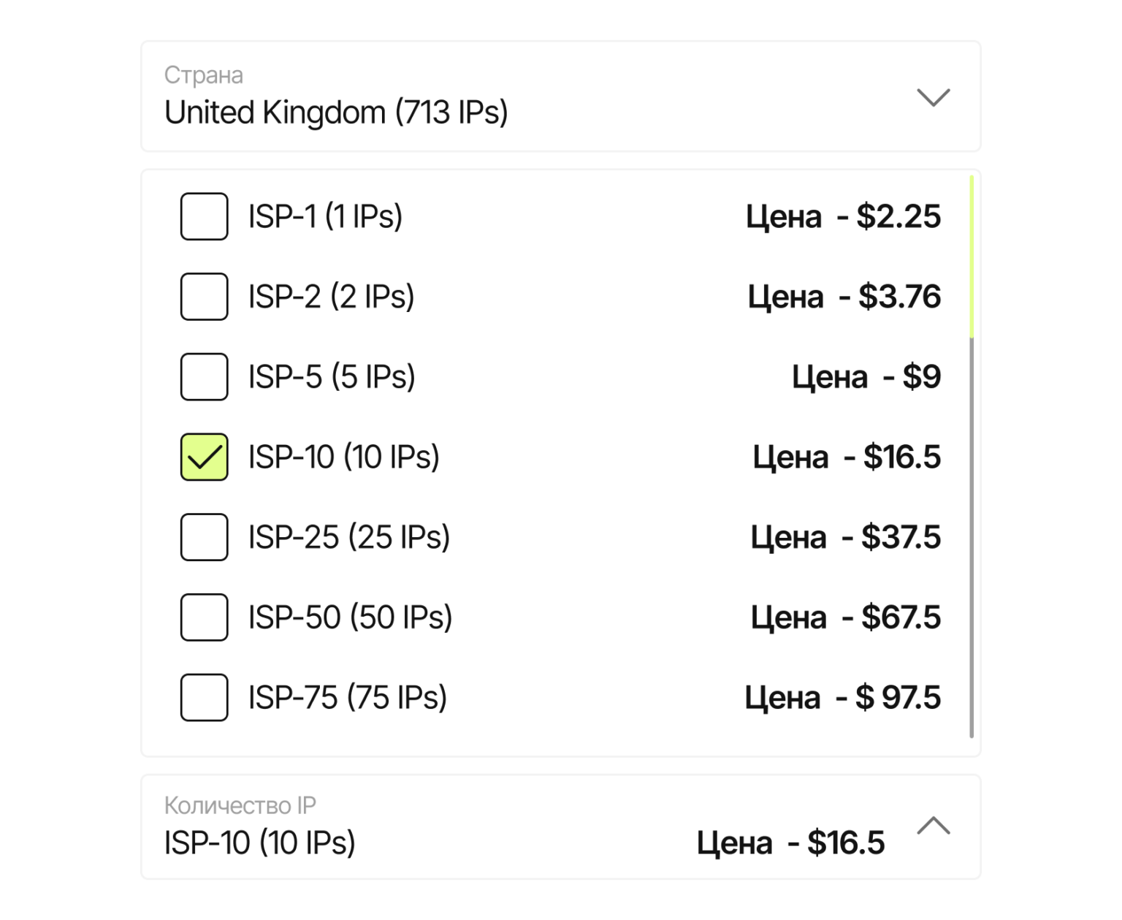
Task: Check the ISP-1 (1 IPs) checkbox
Action: tap(204, 216)
